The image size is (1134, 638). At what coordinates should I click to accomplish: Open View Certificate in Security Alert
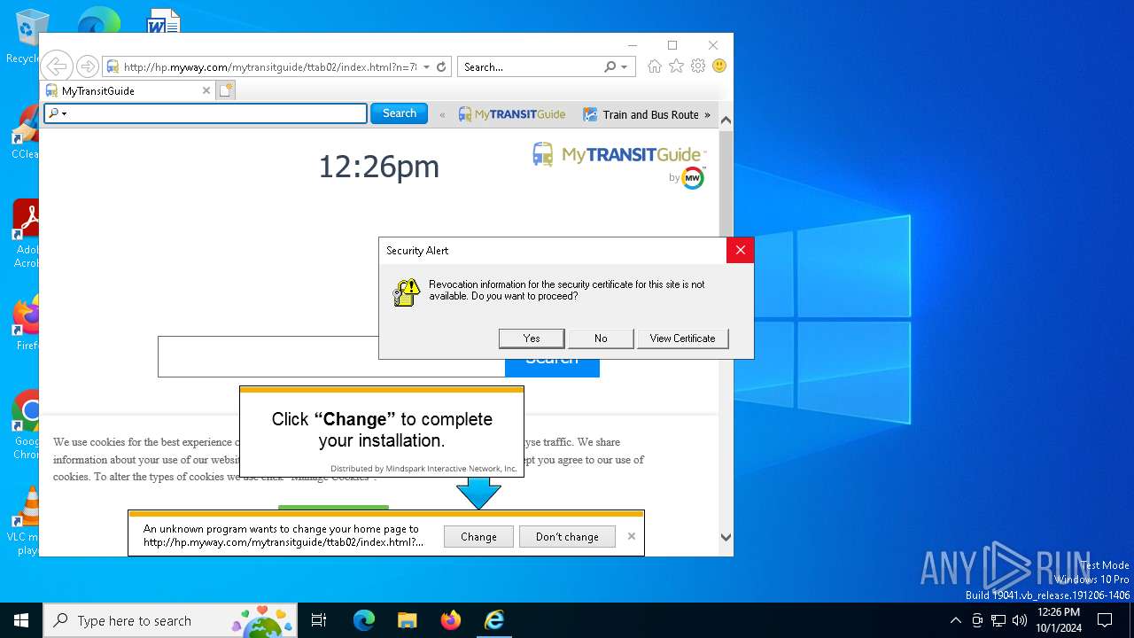click(682, 338)
